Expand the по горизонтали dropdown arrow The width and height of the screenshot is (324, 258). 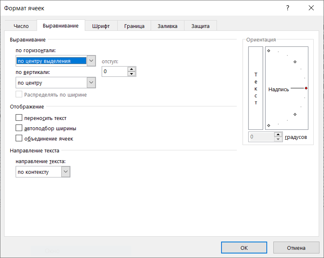coord(91,61)
